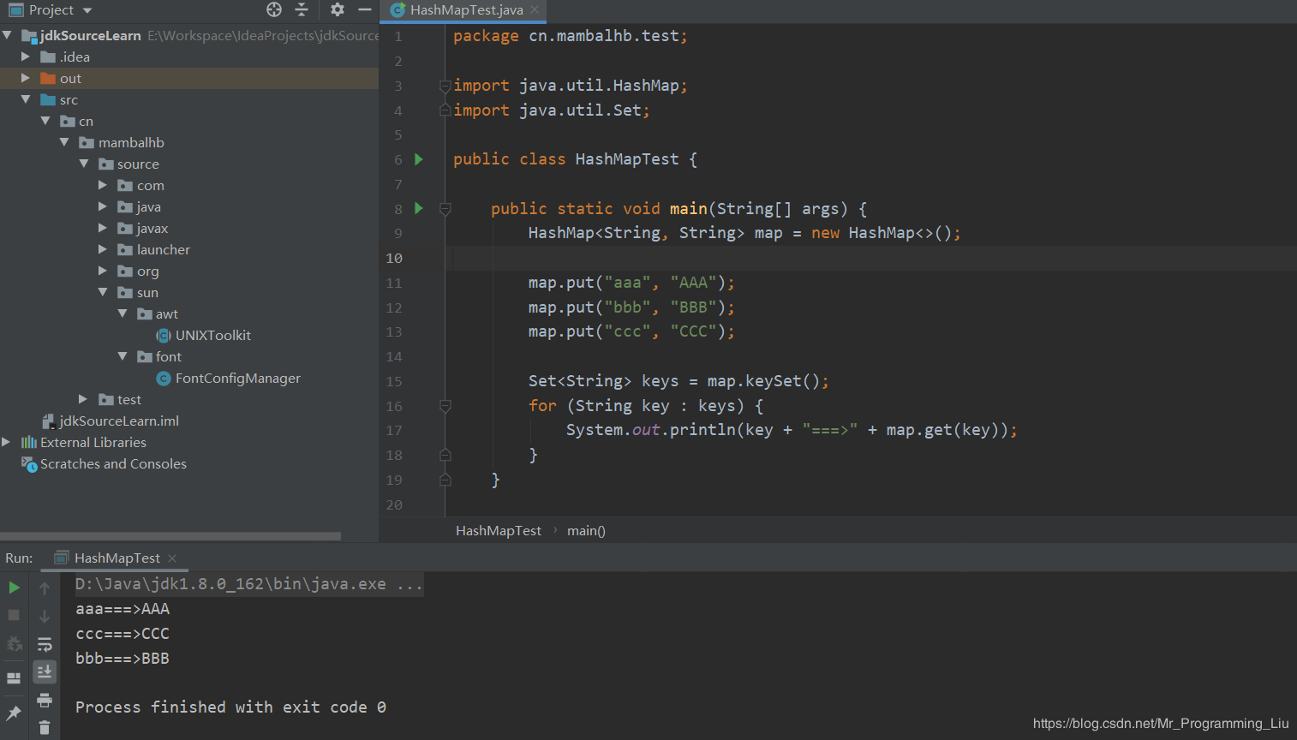
Task: Click the HashMapTest breadcrumb
Action: coord(499,531)
